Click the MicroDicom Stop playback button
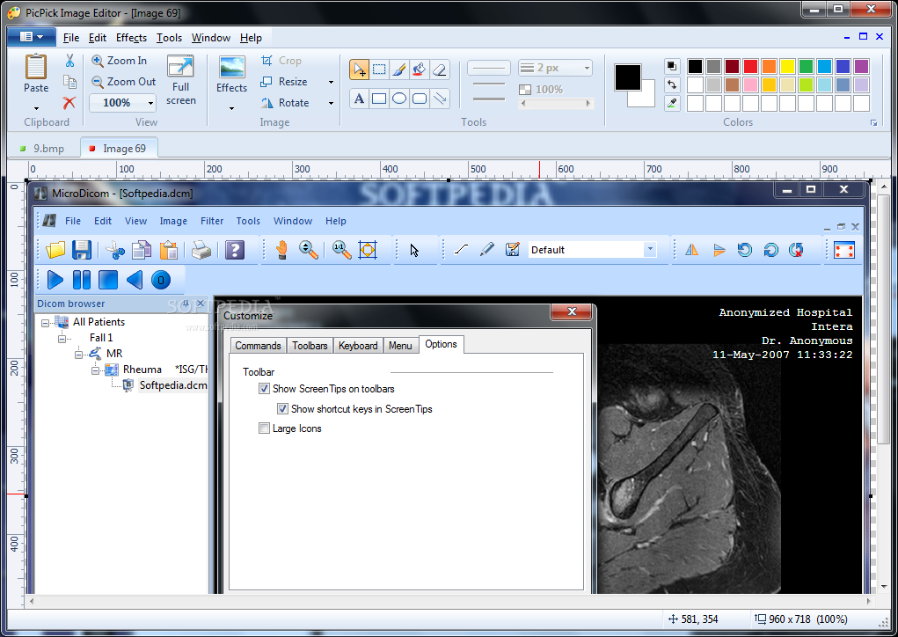898x637 pixels. tap(107, 280)
